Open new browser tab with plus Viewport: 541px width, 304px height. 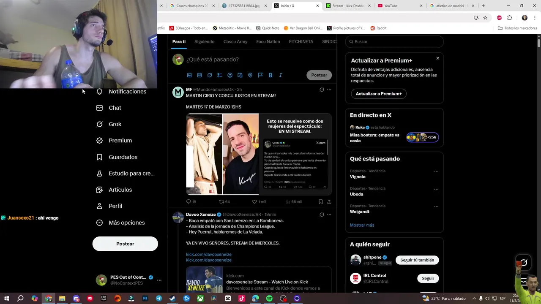click(x=483, y=6)
